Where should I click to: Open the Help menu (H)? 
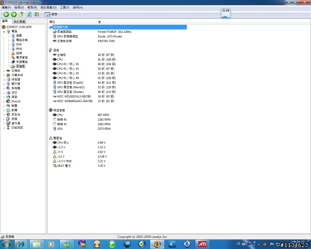click(x=78, y=8)
